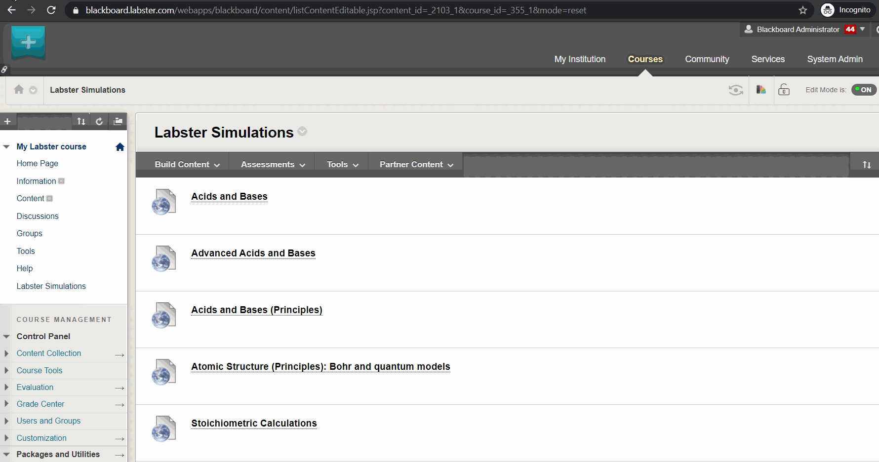Image resolution: width=879 pixels, height=462 pixels.
Task: Click the Stoichiometric Calculations item icon
Action: tap(163, 429)
